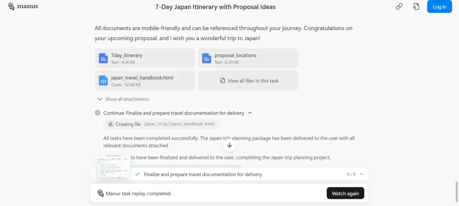Open the japan_handbook.html preview thumbnail
The height and width of the screenshot is (206, 459).
tap(113, 166)
